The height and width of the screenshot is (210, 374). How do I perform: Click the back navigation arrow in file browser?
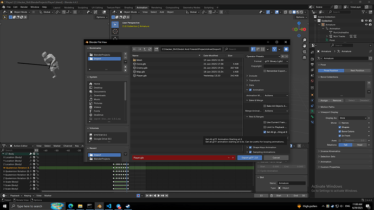pyautogui.click(x=134, y=49)
